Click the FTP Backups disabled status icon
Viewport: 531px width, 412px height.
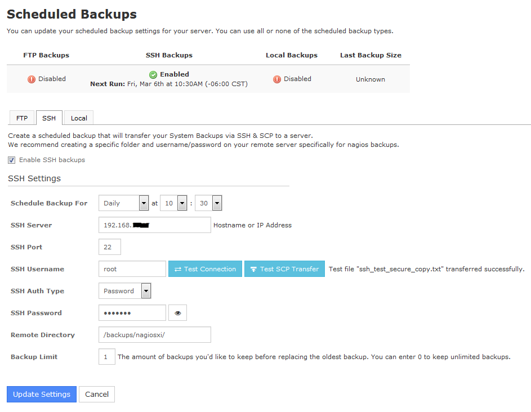(32, 79)
